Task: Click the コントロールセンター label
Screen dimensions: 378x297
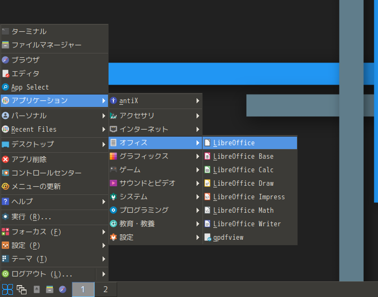Action: [x=46, y=173]
